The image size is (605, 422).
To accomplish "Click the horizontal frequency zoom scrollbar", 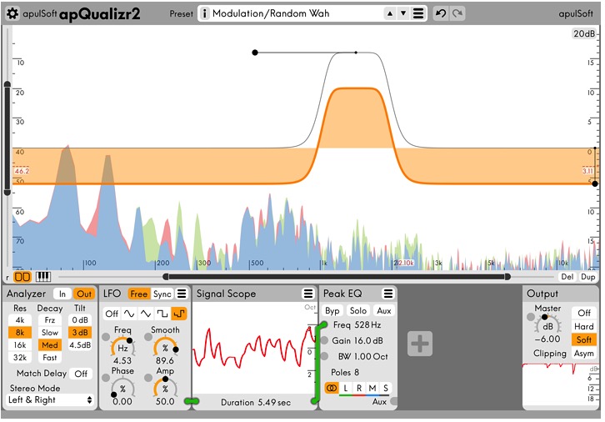I will (x=336, y=277).
